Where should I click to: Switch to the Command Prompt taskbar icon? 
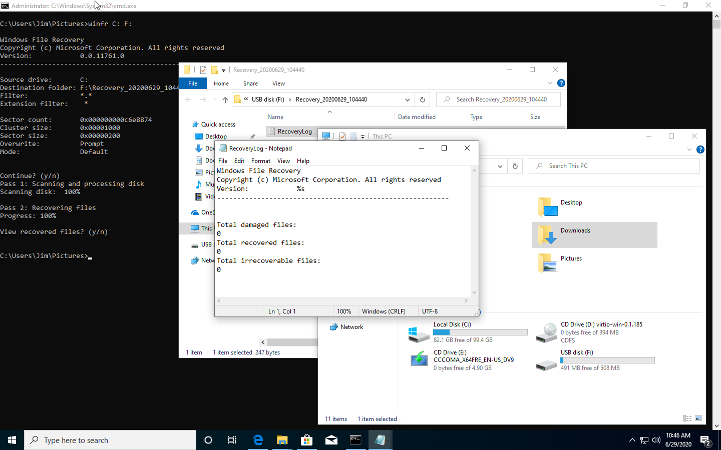tap(355, 440)
